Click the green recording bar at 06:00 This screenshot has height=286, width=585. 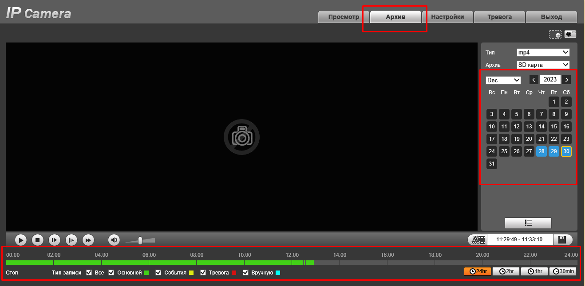(x=149, y=263)
